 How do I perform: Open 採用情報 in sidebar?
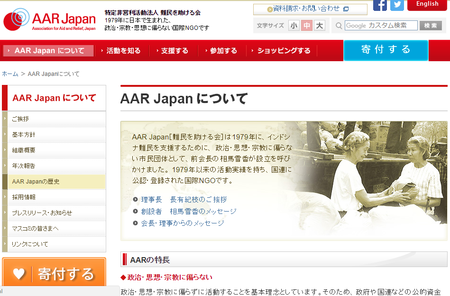click(x=54, y=197)
